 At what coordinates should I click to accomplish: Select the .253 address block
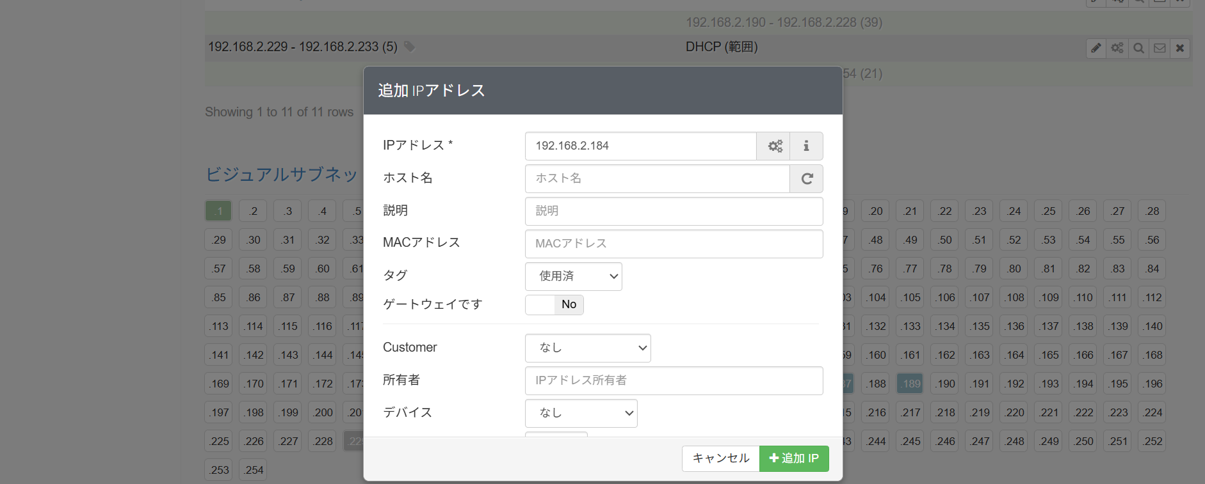pos(218,470)
